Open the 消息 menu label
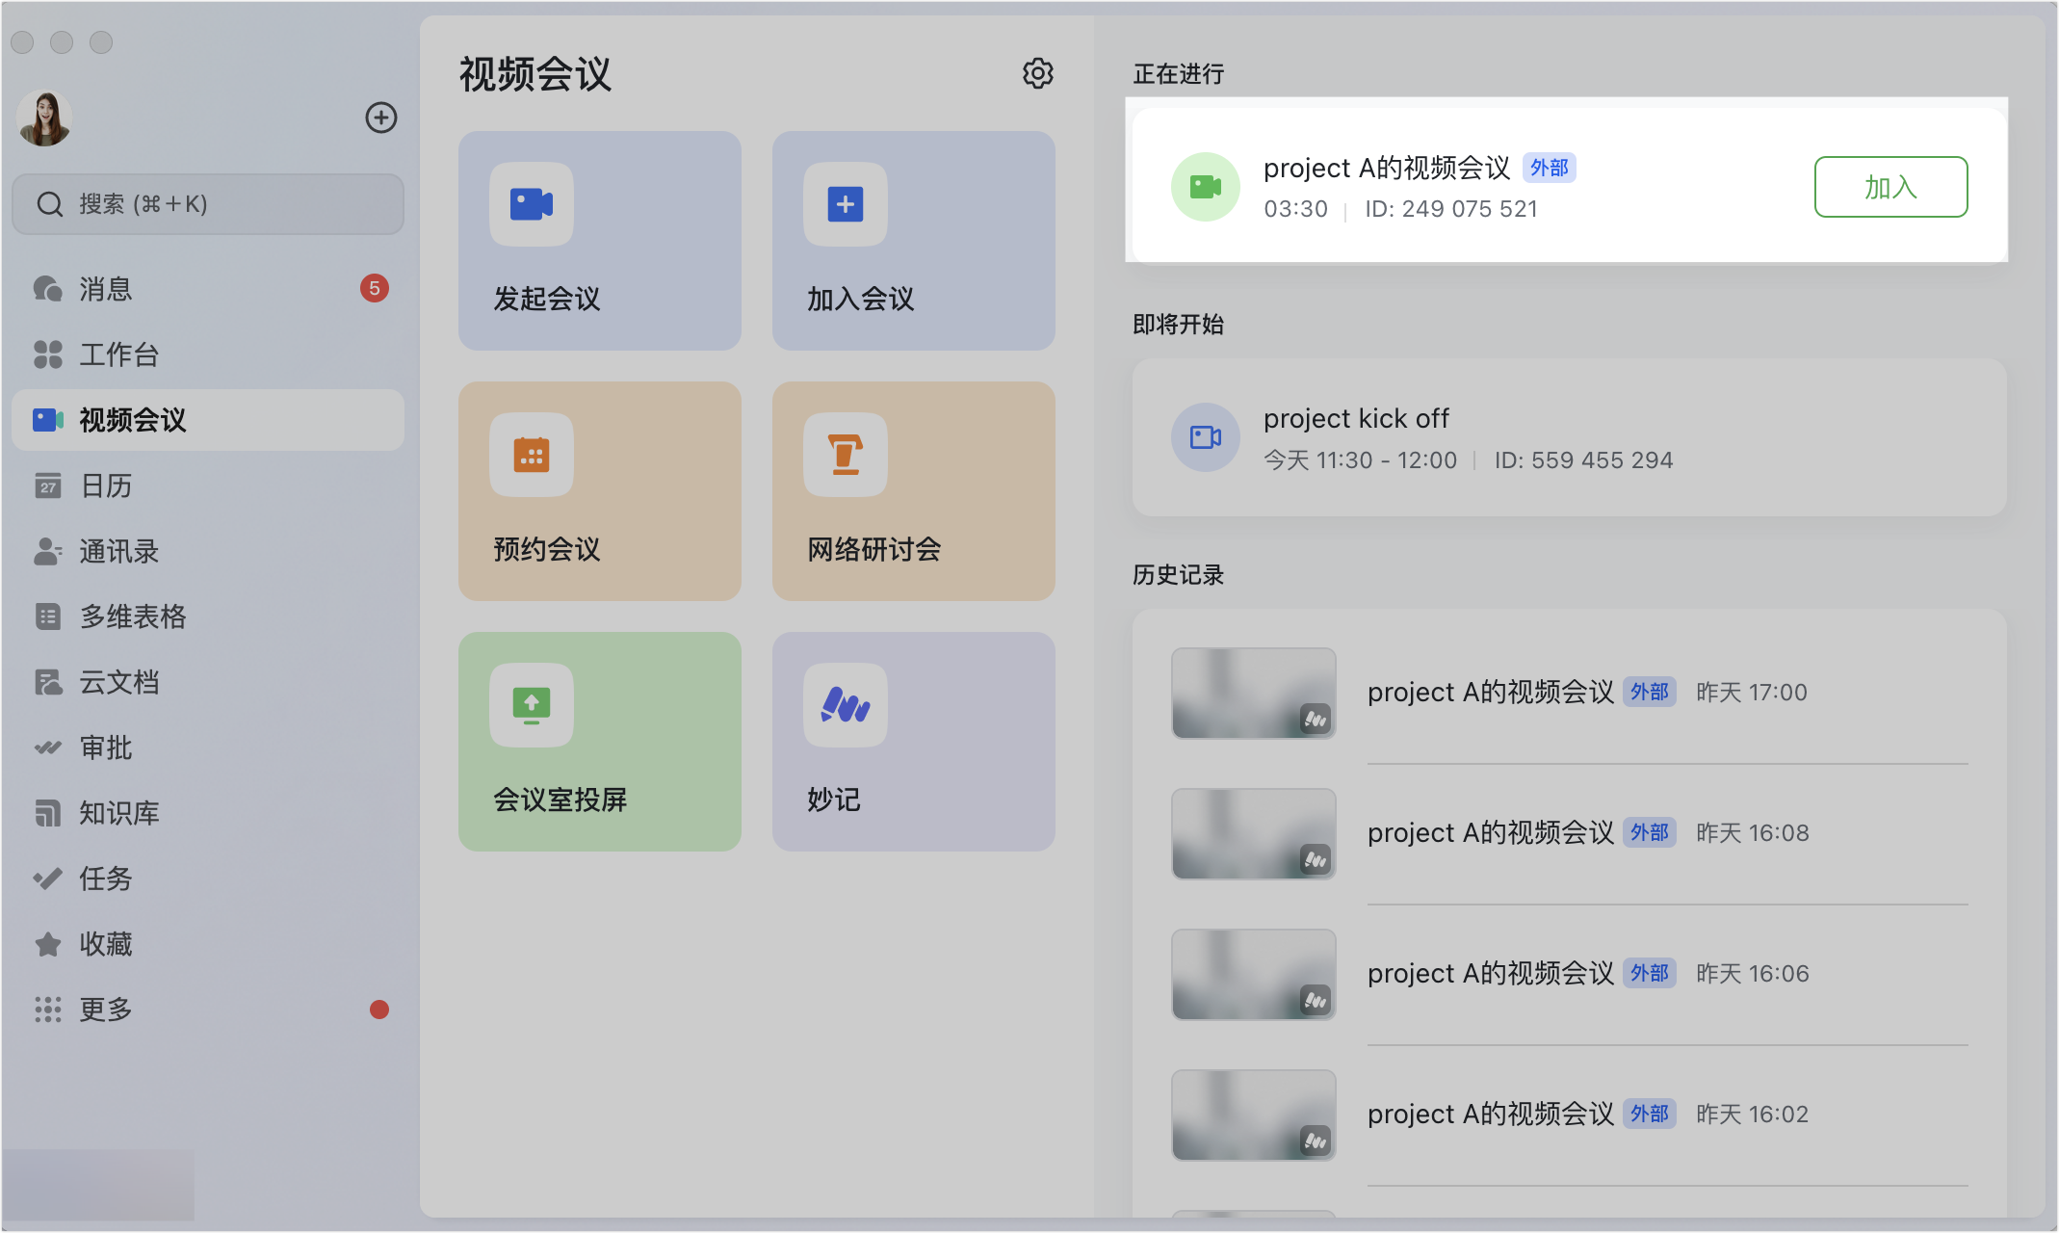Viewport: 2059px width, 1233px height. tap(105, 289)
